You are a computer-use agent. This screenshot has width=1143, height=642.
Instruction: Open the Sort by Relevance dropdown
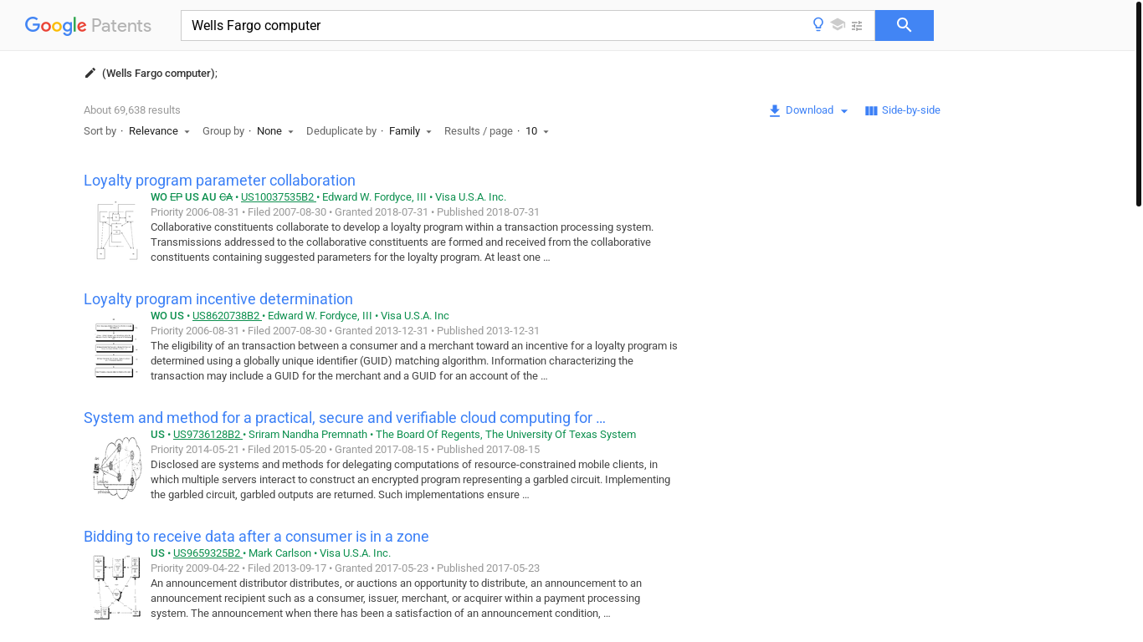[x=160, y=131]
